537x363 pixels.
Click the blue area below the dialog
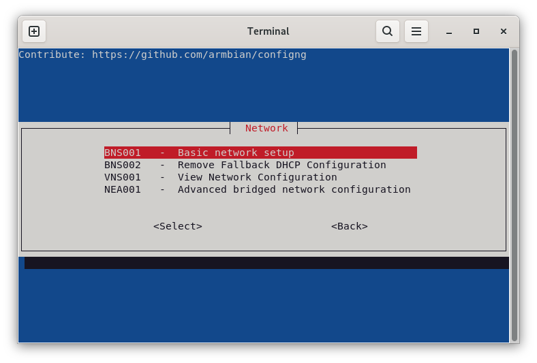266,305
